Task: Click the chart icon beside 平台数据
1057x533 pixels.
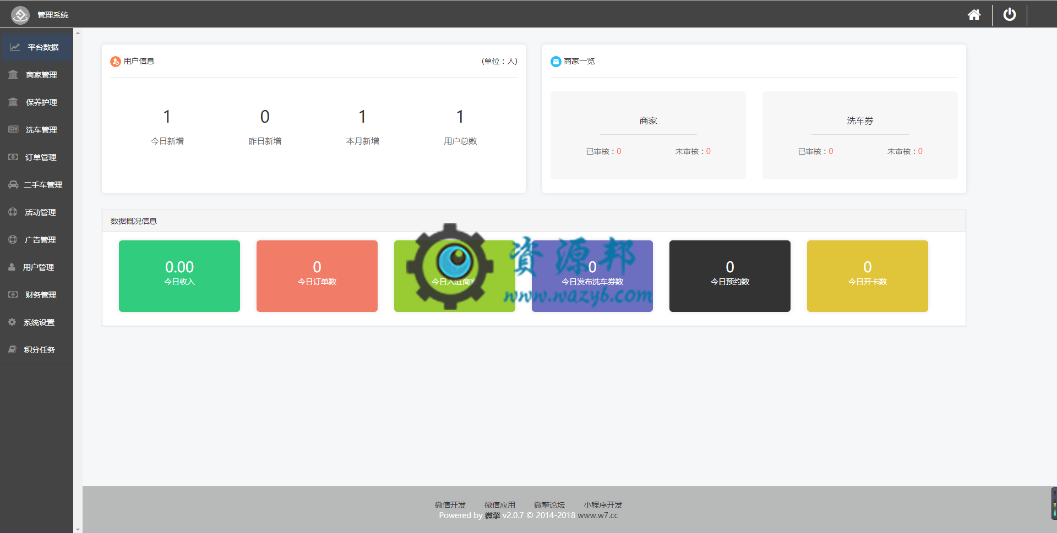Action: (15, 47)
